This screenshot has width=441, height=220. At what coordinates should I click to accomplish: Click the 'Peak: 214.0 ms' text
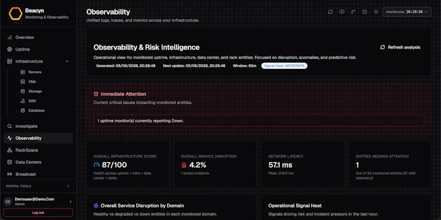pyautogui.click(x=281, y=173)
